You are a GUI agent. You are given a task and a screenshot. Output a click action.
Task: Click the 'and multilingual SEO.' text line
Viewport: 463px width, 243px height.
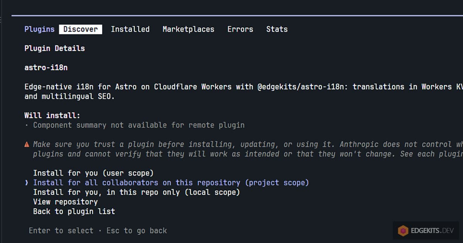tap(69, 96)
